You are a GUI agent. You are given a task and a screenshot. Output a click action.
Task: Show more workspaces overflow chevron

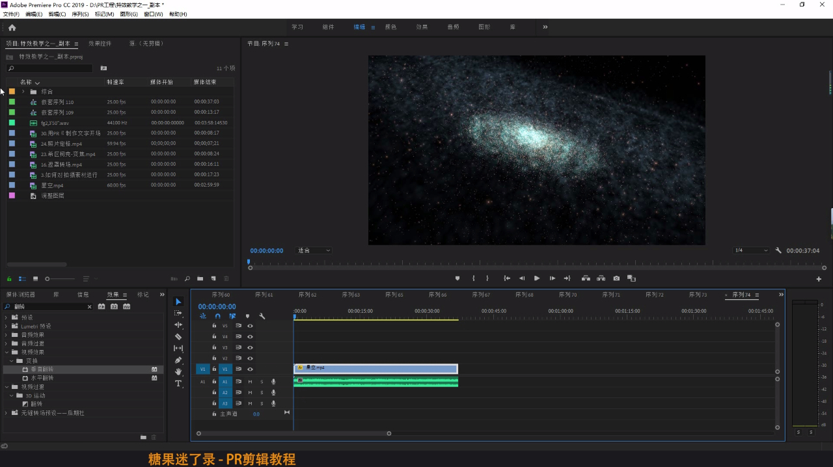(x=545, y=27)
